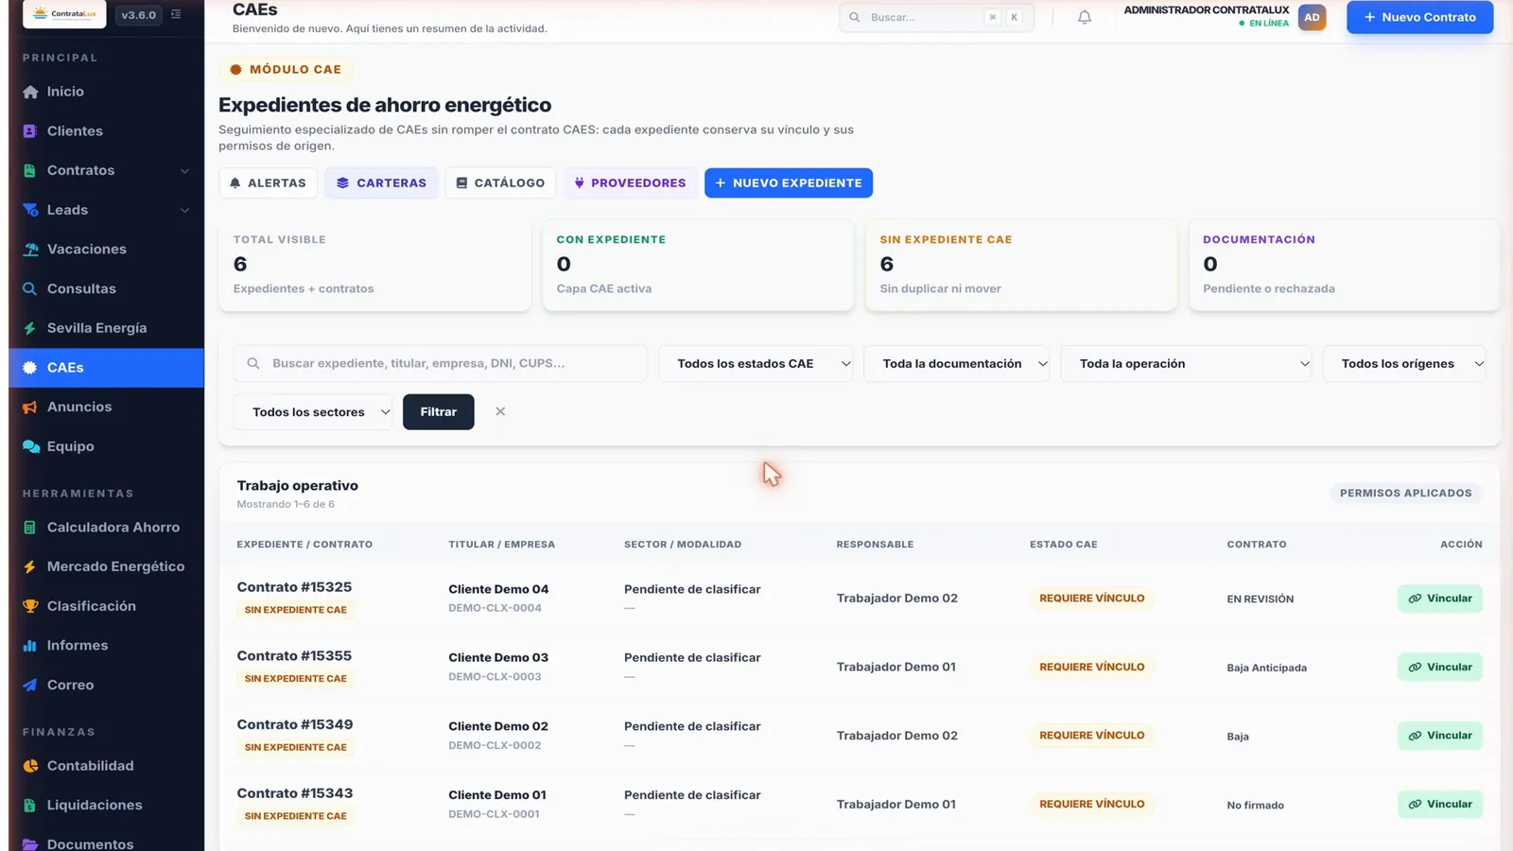Click Vincular for Contrato #15325
Viewport: 1513px width, 851px height.
1440,599
